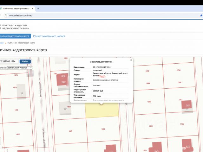
Task: Focus the cadastral number search field
Action: coord(9,61)
